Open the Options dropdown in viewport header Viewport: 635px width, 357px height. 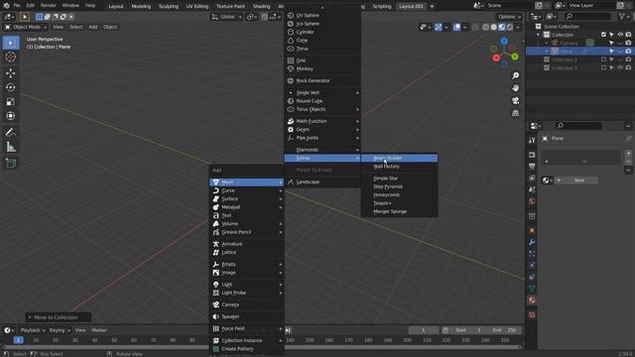click(509, 17)
